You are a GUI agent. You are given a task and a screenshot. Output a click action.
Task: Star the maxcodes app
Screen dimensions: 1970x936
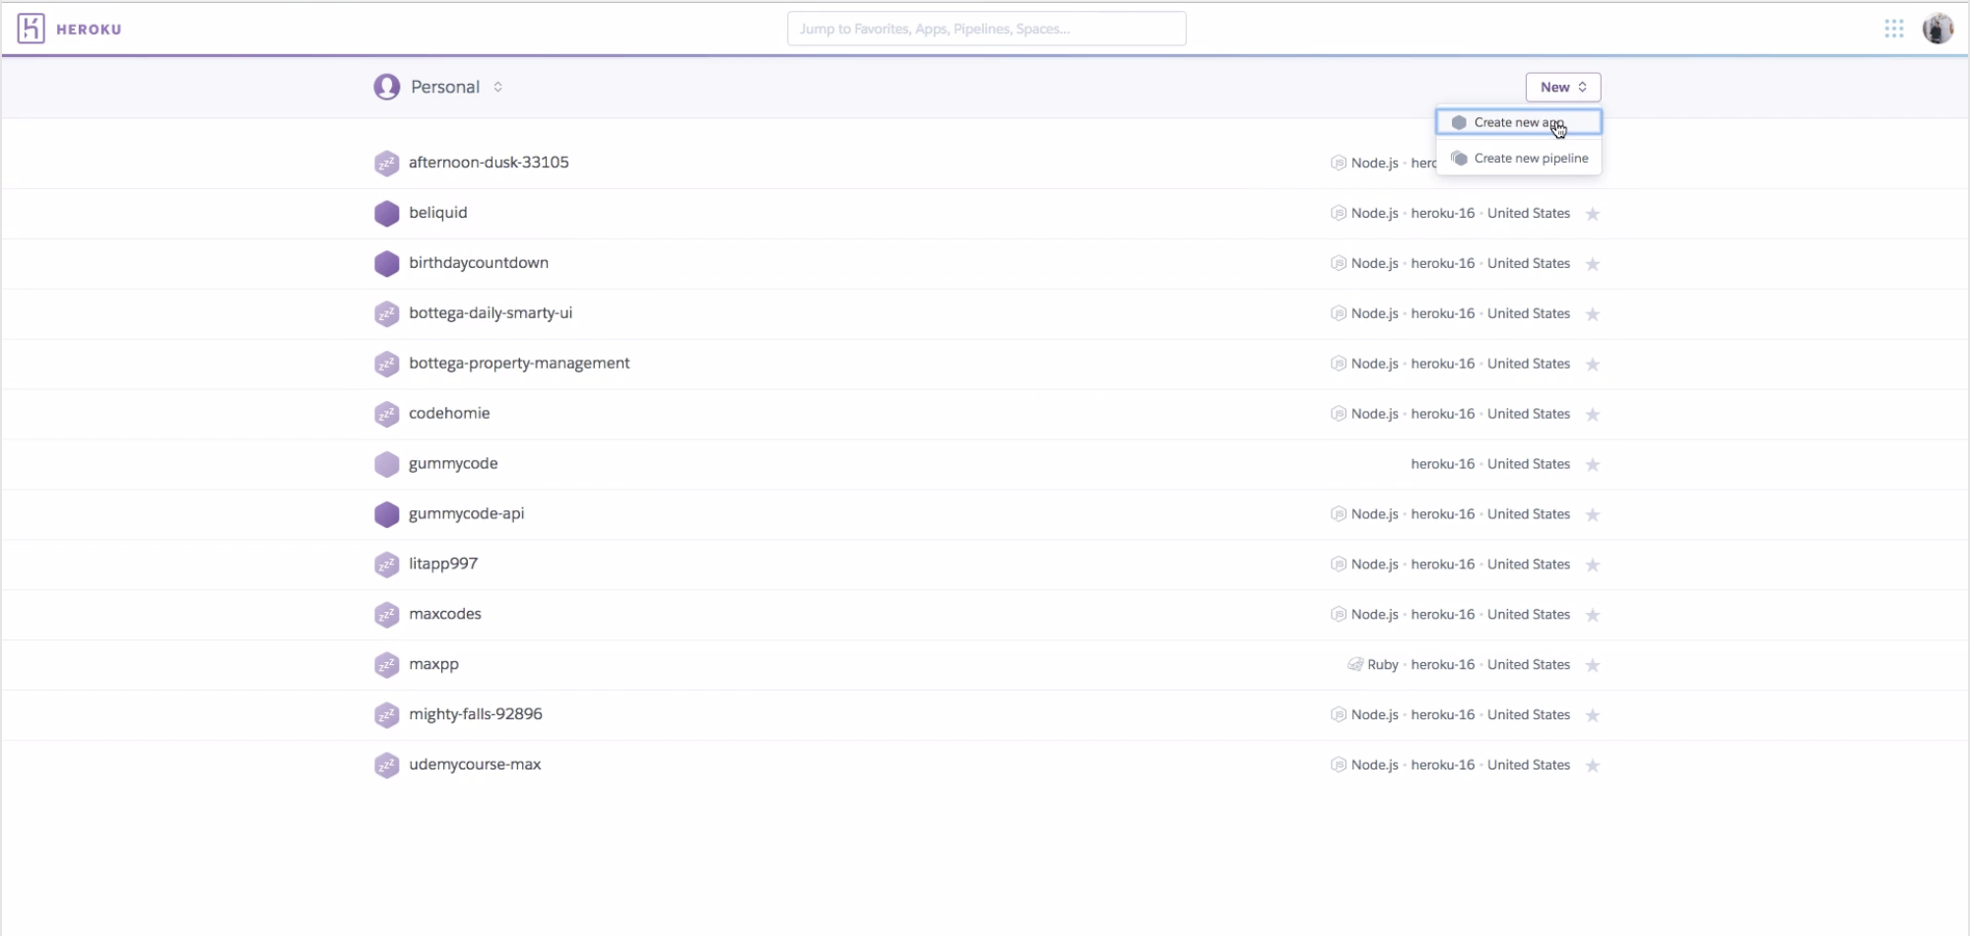click(x=1593, y=616)
